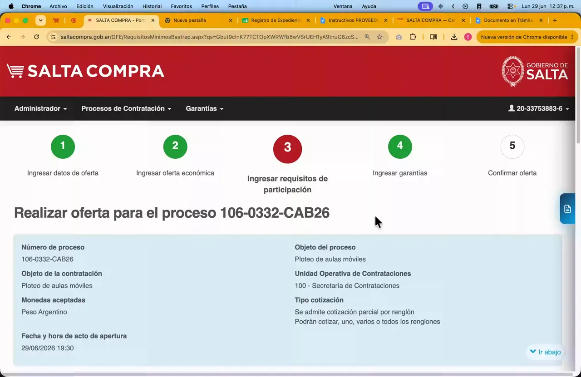Click the '100 - Secretaría de Contrataciones' text

(347, 286)
